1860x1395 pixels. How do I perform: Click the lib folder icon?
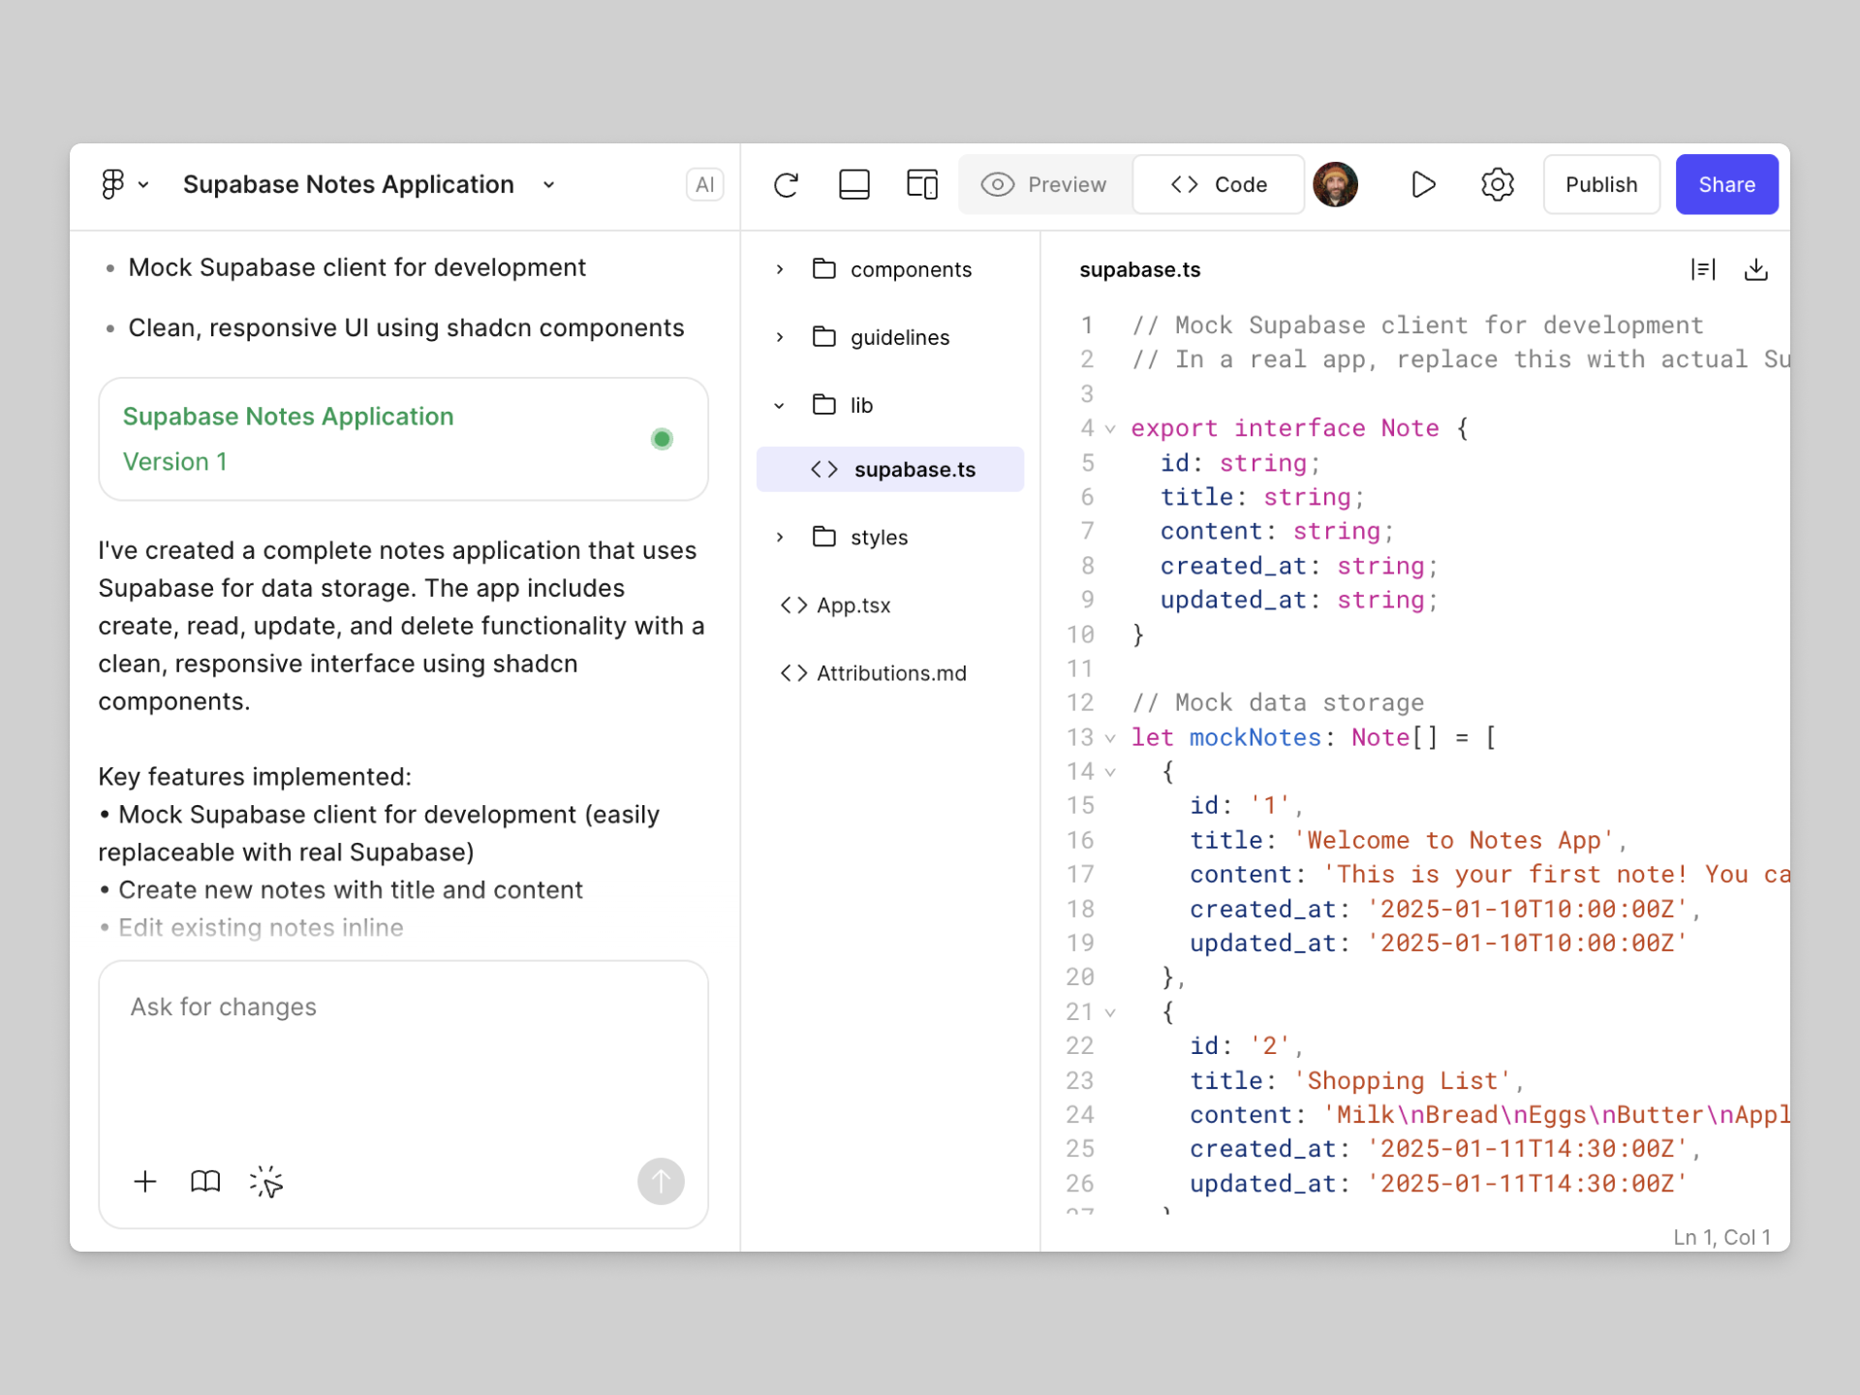(x=824, y=404)
